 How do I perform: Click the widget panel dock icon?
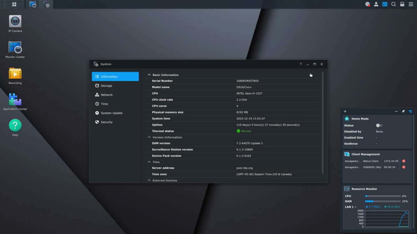point(410,111)
